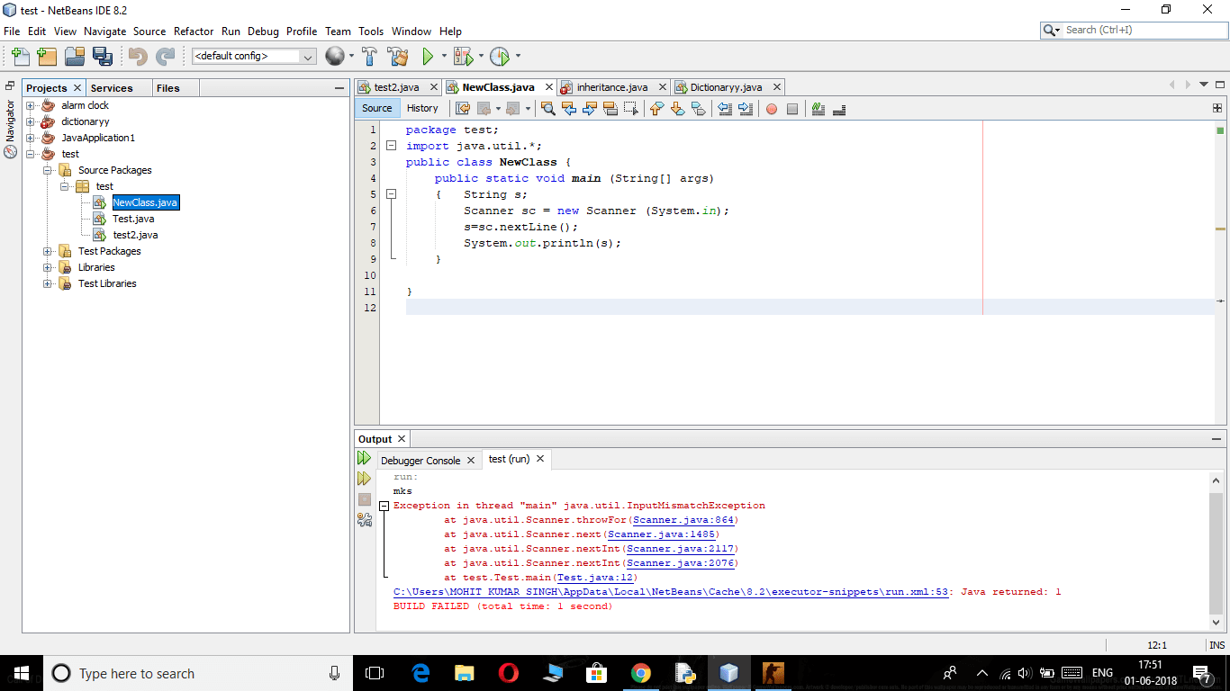Click the Save All icon
Screen dimensions: 1230x691
[x=102, y=56]
